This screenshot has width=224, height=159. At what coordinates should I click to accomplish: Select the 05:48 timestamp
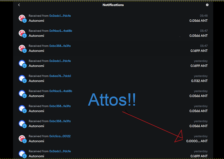[x=204, y=16]
